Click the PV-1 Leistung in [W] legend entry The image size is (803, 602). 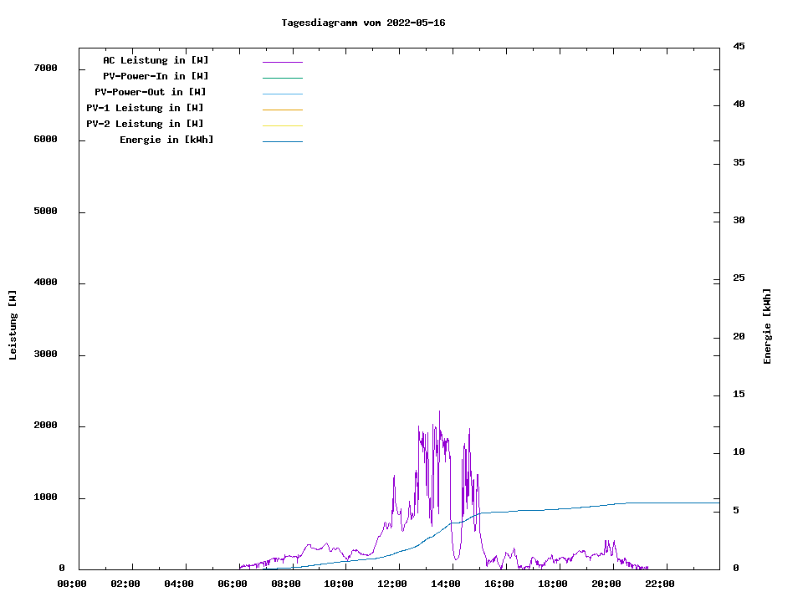pyautogui.click(x=145, y=108)
